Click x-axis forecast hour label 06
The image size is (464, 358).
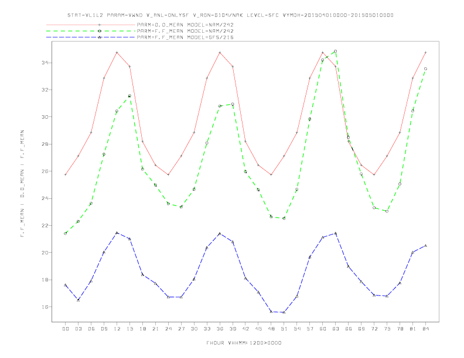tap(91, 329)
